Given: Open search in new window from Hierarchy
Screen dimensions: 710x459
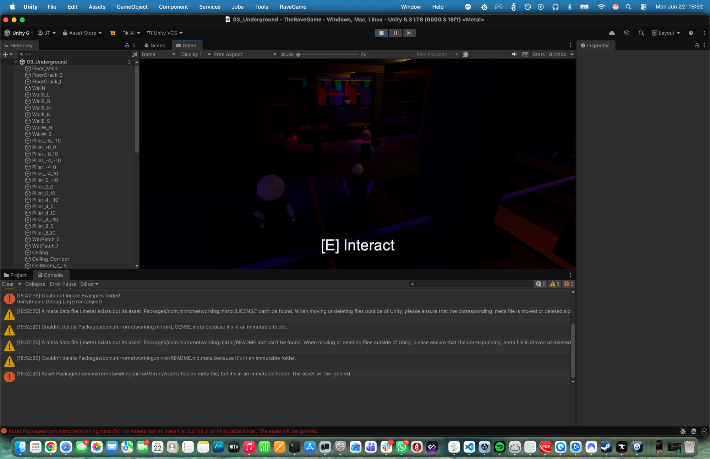Looking at the screenshot, I should (x=135, y=54).
